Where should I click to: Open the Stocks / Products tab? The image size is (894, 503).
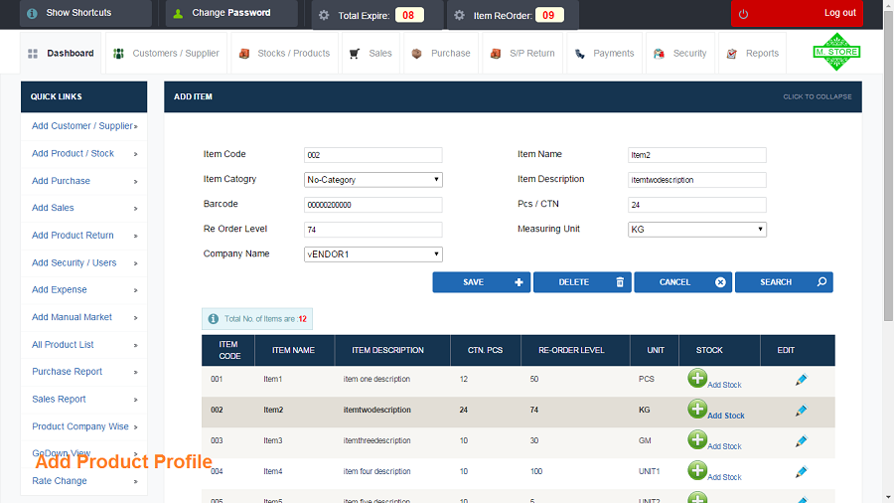(285, 53)
